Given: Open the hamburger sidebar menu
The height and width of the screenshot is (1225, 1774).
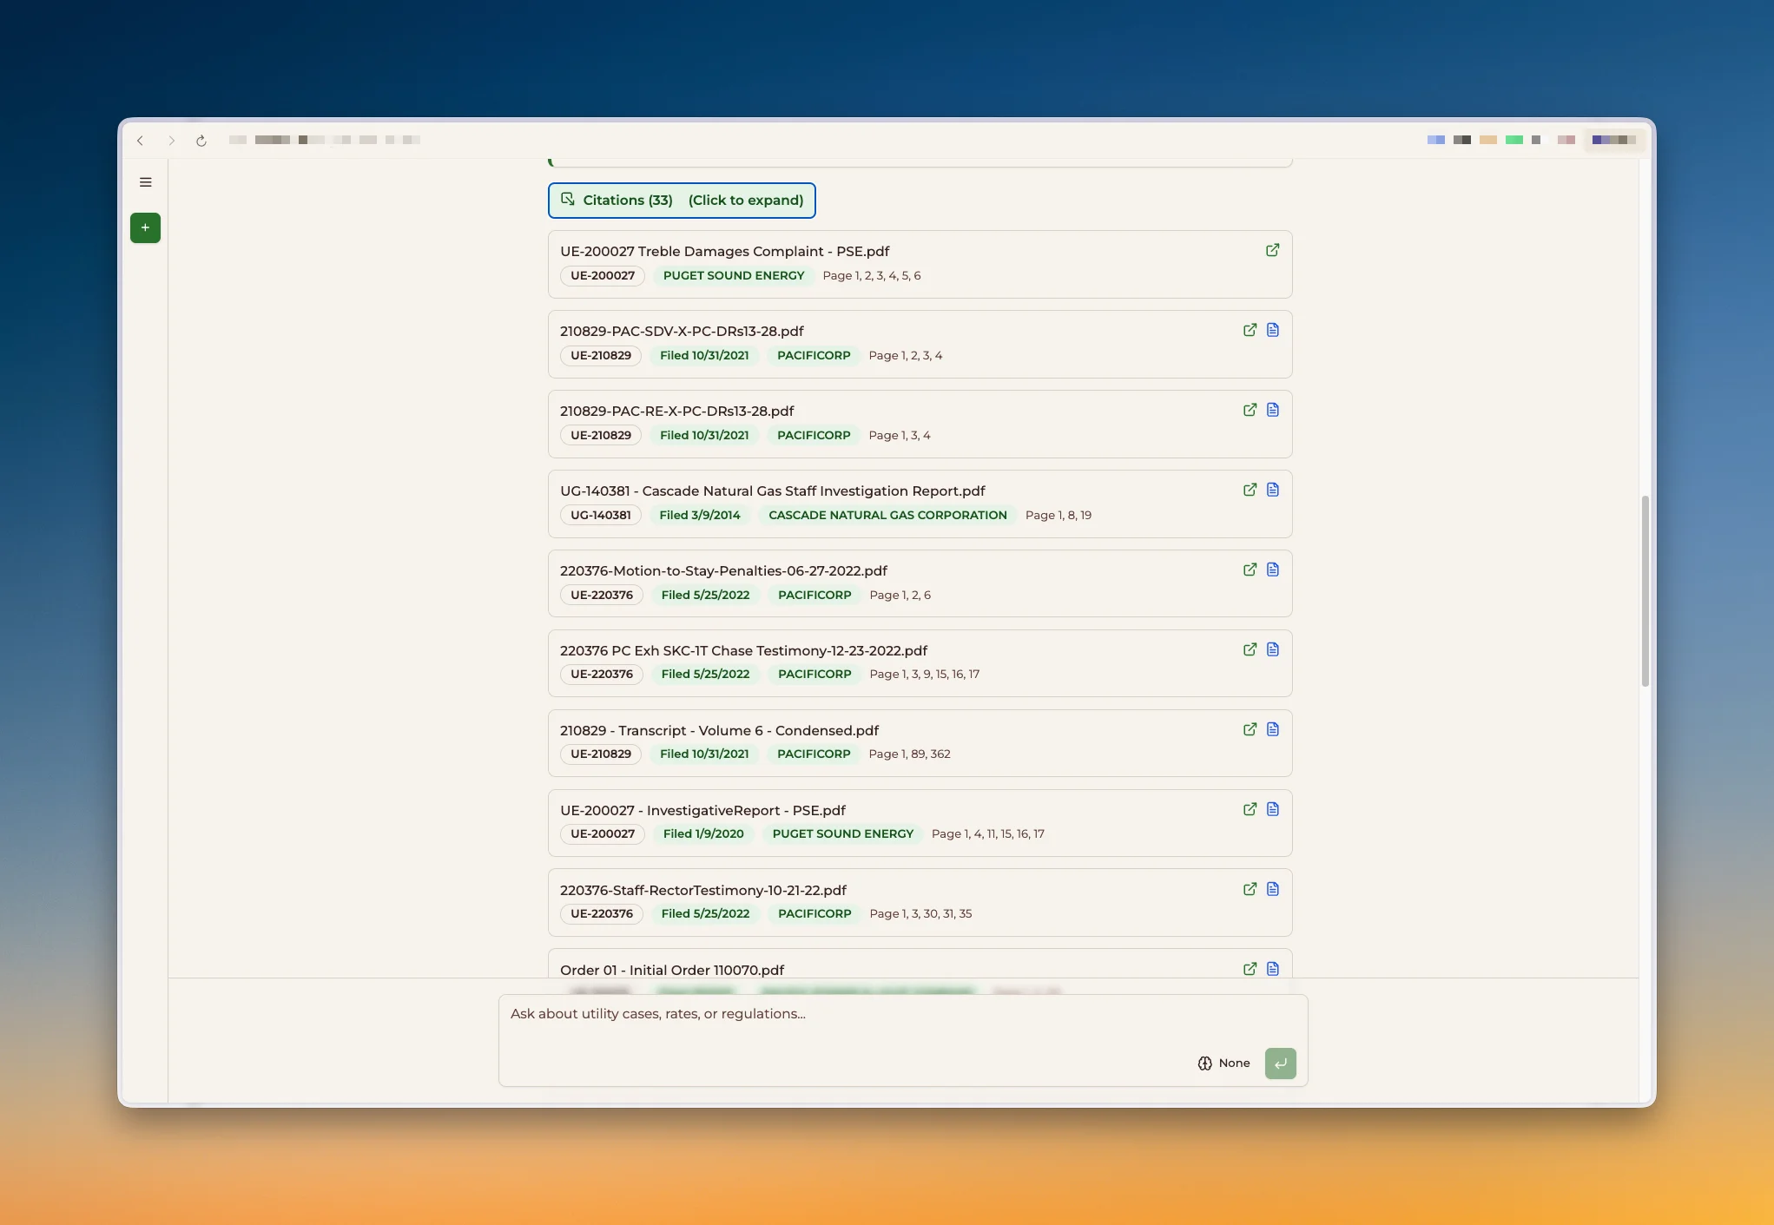Looking at the screenshot, I should pos(146,182).
